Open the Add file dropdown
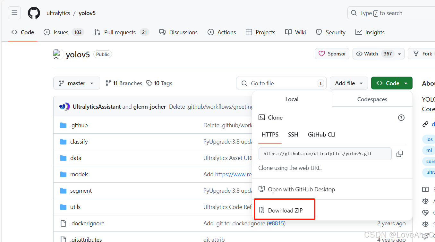435x242 pixels. (x=349, y=83)
